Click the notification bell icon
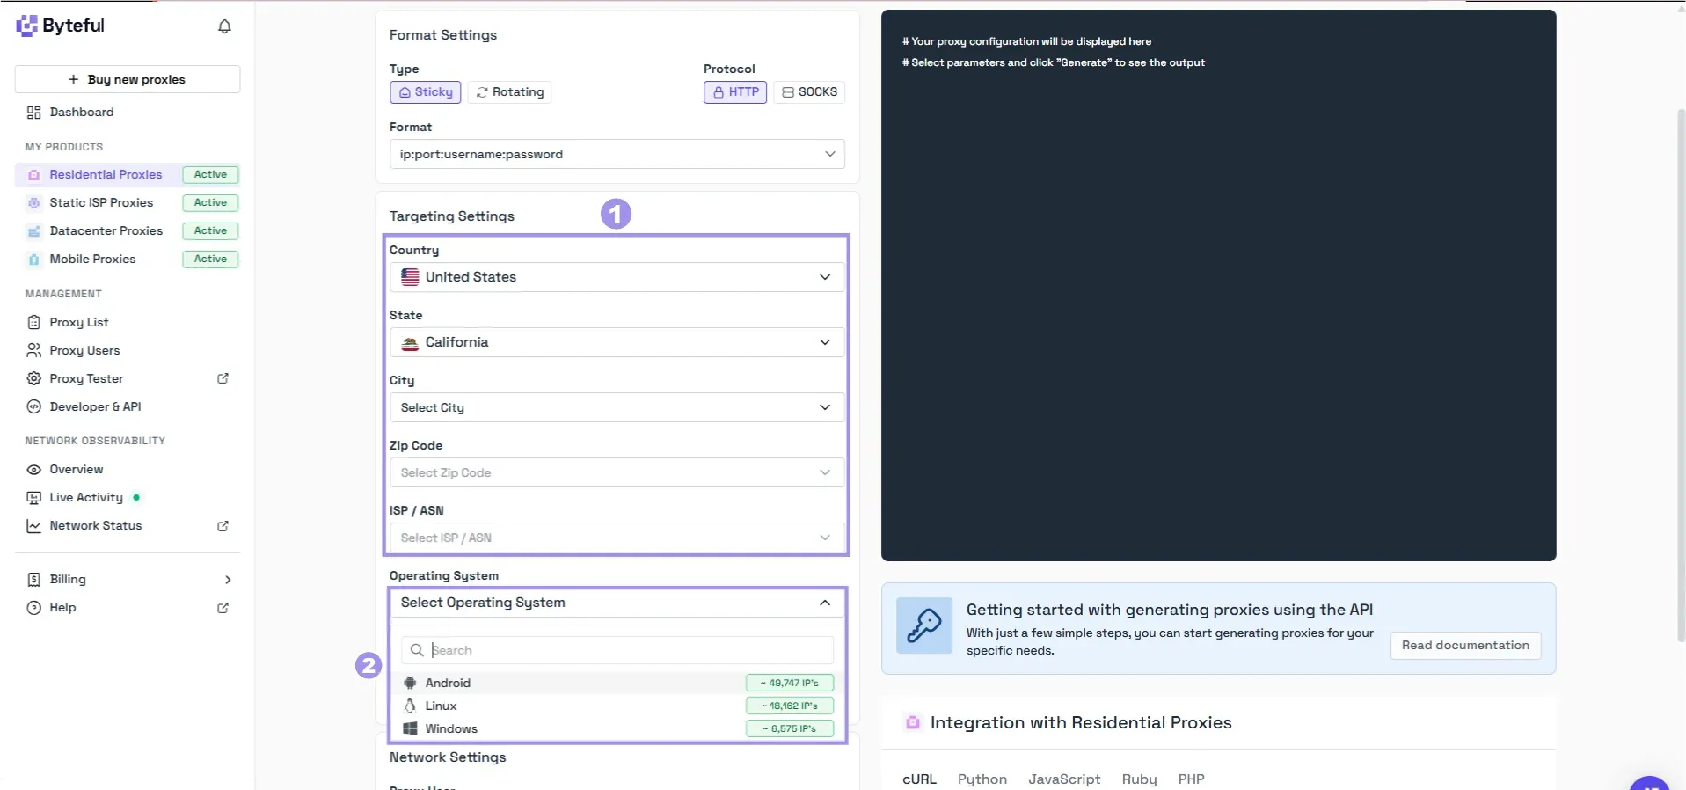The height and width of the screenshot is (790, 1686). [224, 26]
